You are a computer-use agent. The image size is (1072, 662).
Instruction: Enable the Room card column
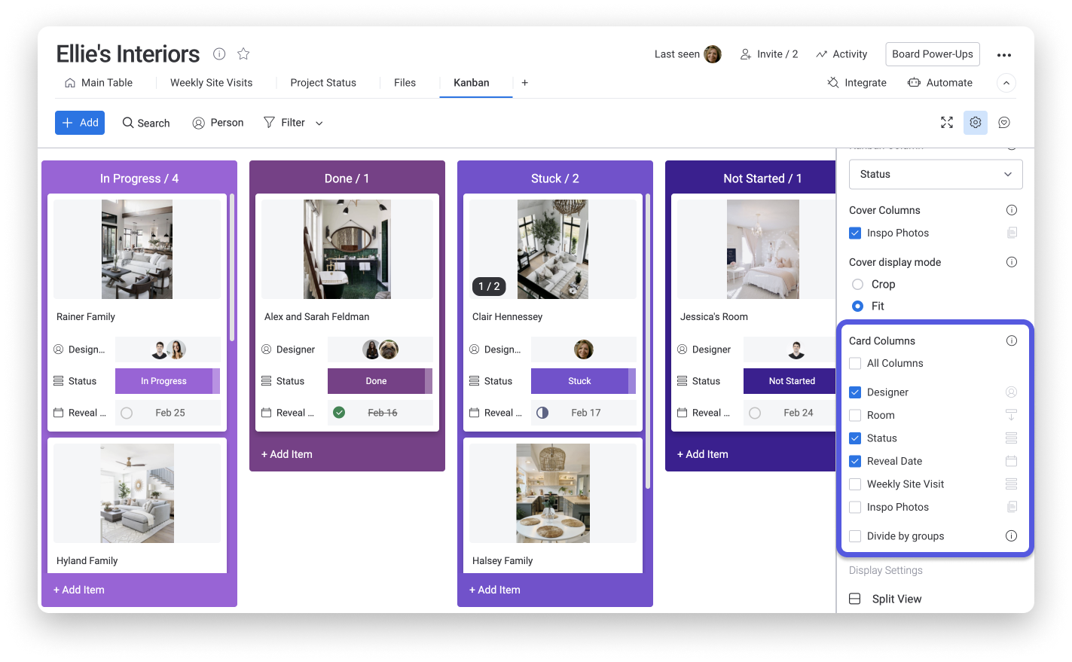(855, 415)
